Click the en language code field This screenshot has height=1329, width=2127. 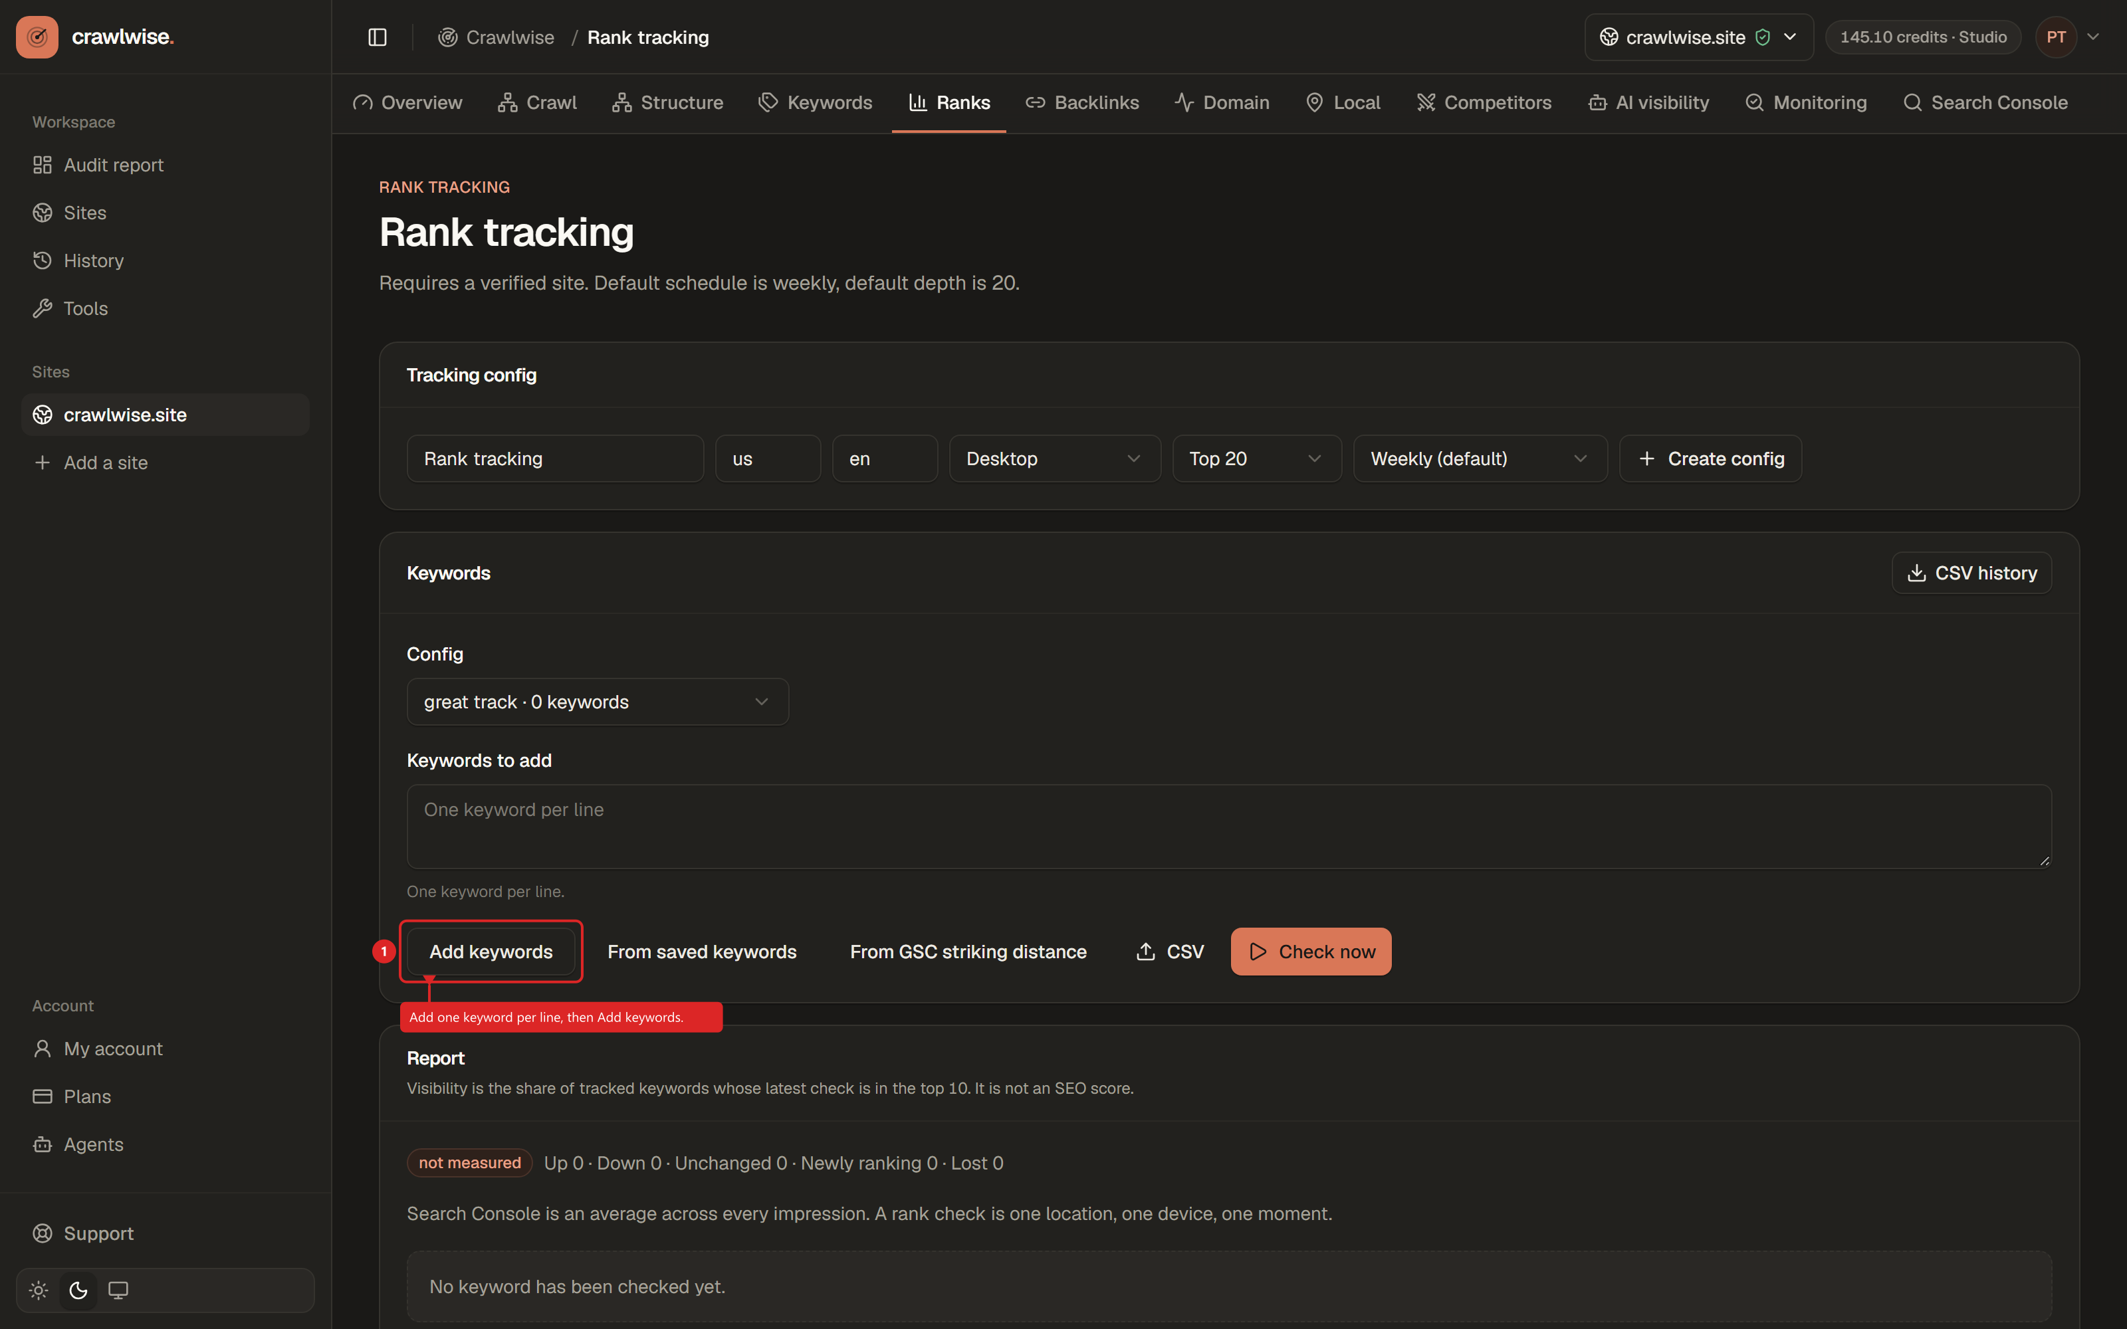(x=885, y=459)
